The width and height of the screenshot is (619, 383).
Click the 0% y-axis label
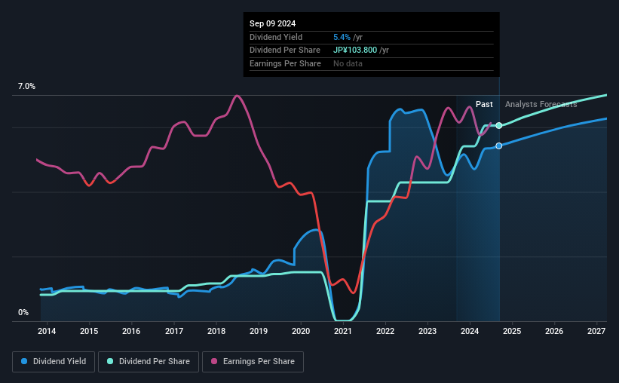point(23,312)
